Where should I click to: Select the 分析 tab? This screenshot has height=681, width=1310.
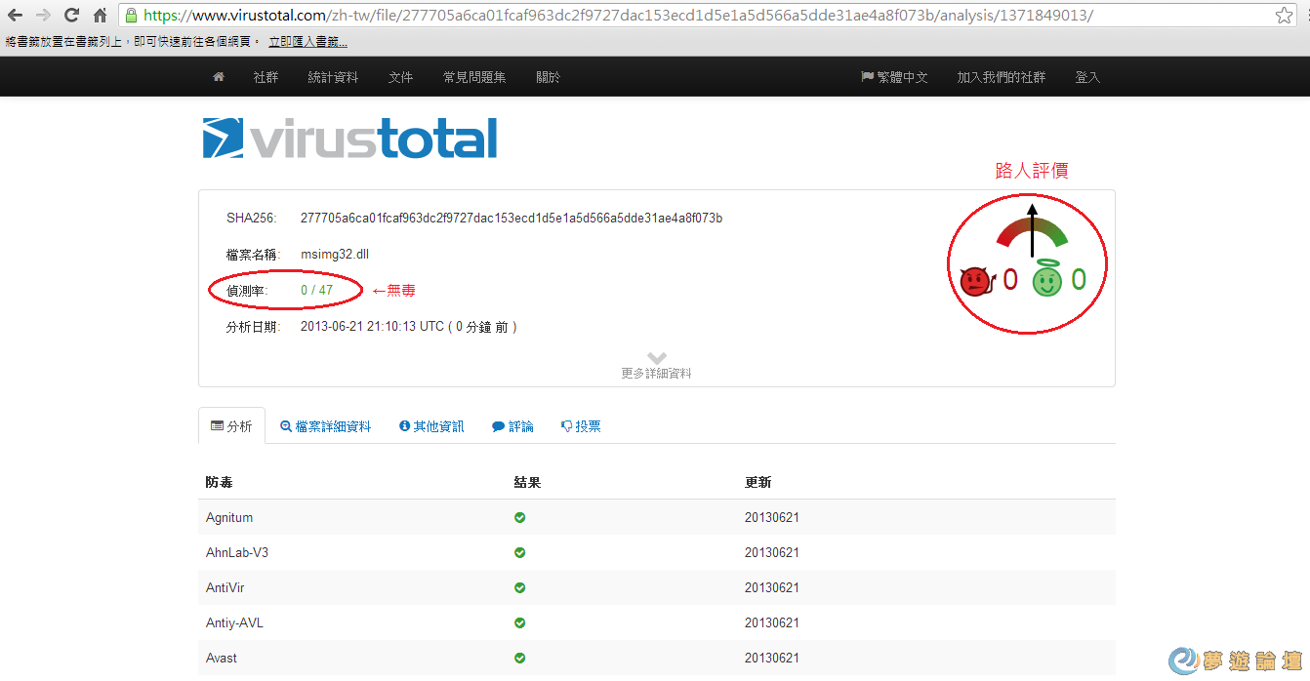tap(231, 426)
